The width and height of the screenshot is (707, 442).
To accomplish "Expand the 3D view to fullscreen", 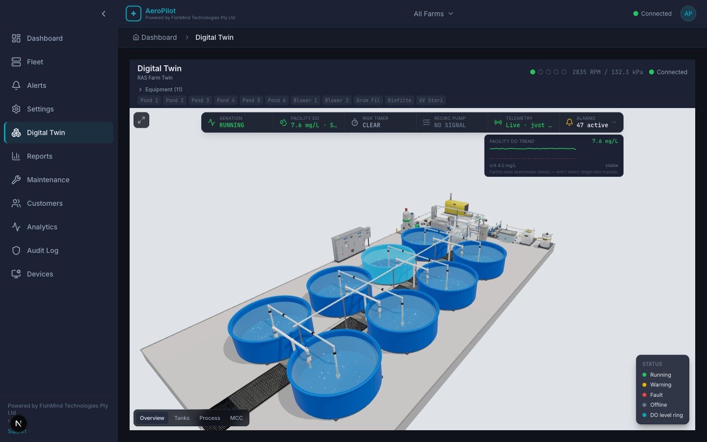I will tap(141, 120).
